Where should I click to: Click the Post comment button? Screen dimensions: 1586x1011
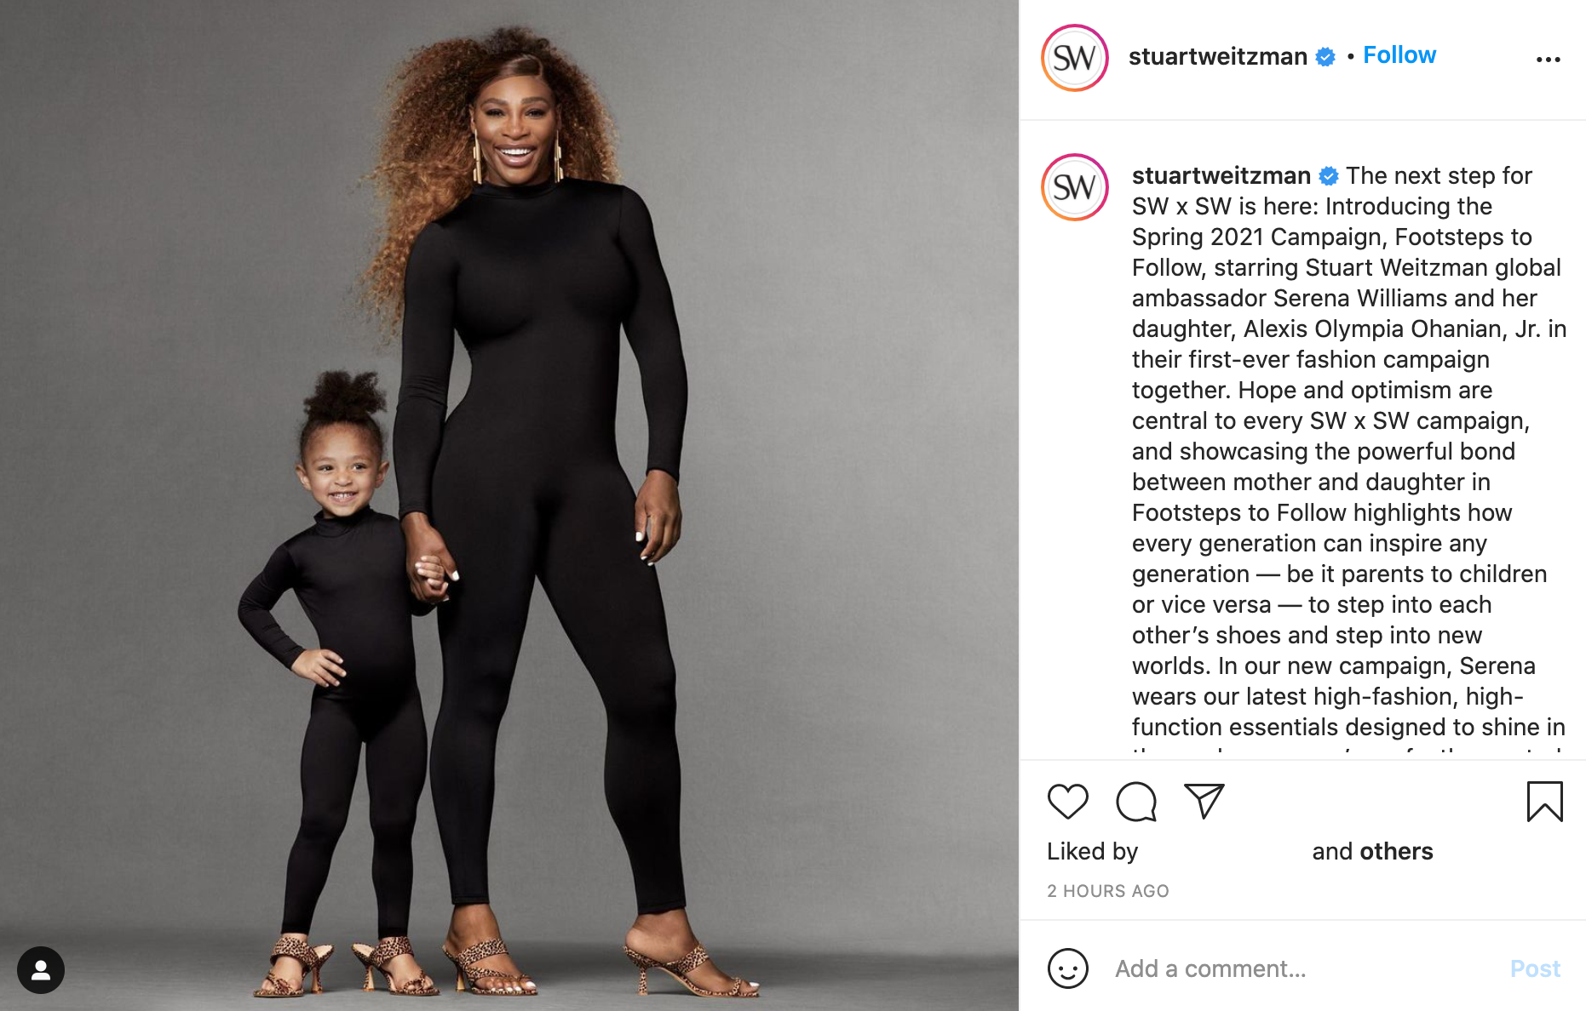click(1535, 968)
